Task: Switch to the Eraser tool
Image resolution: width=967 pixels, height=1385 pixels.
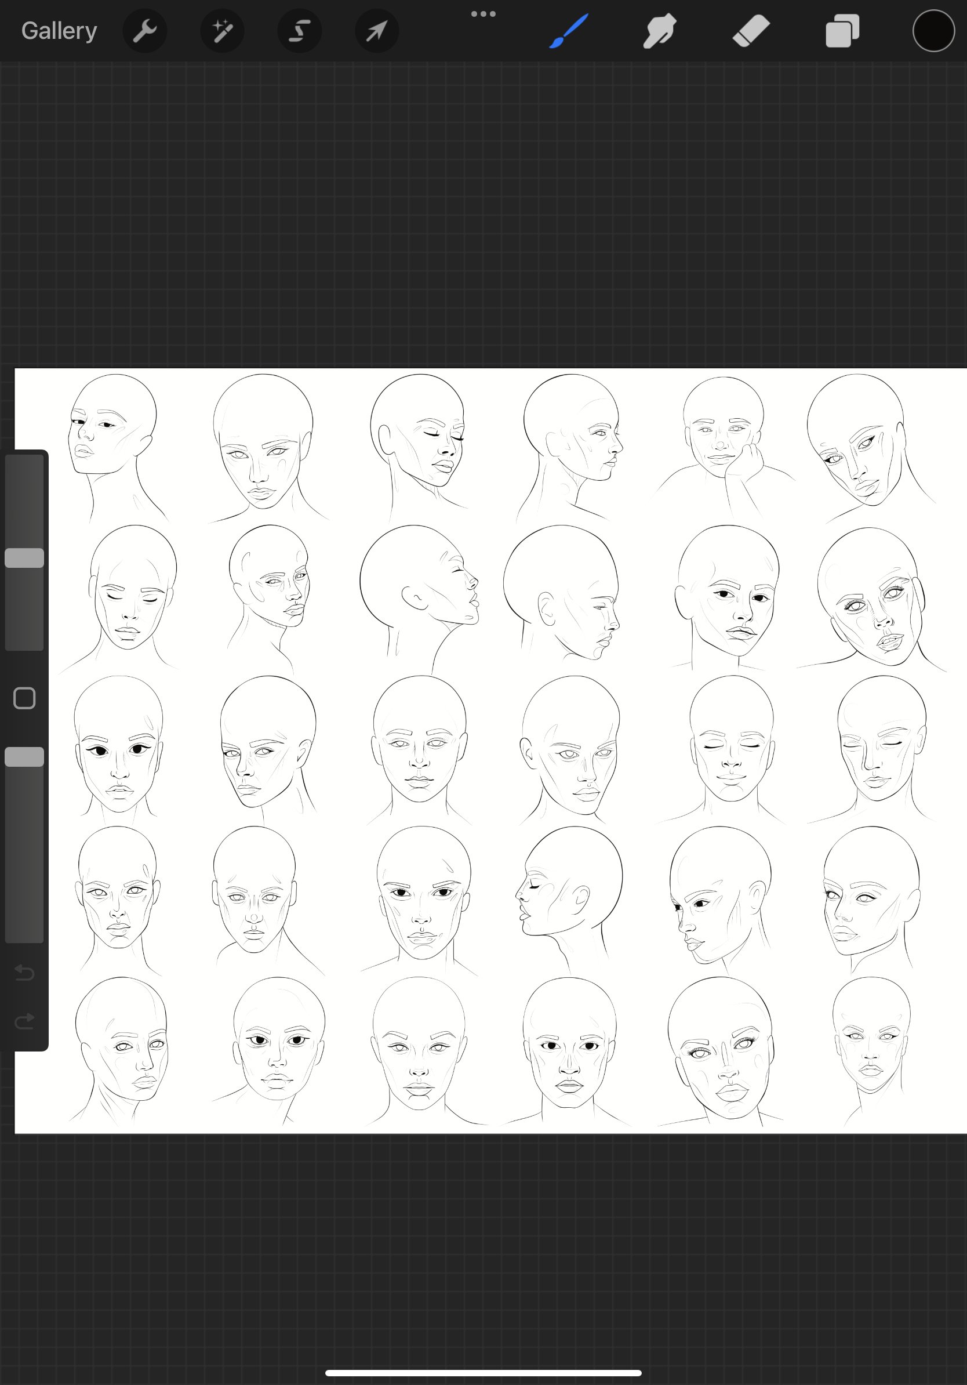Action: coord(750,30)
